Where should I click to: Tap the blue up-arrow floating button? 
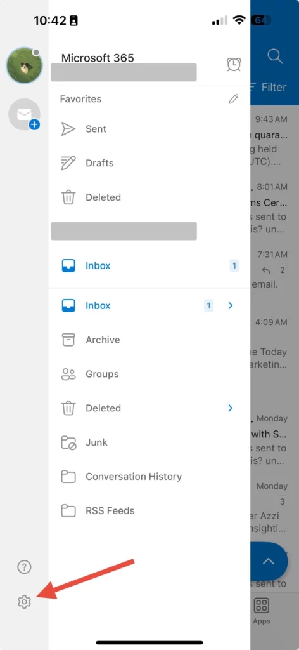pyautogui.click(x=269, y=562)
